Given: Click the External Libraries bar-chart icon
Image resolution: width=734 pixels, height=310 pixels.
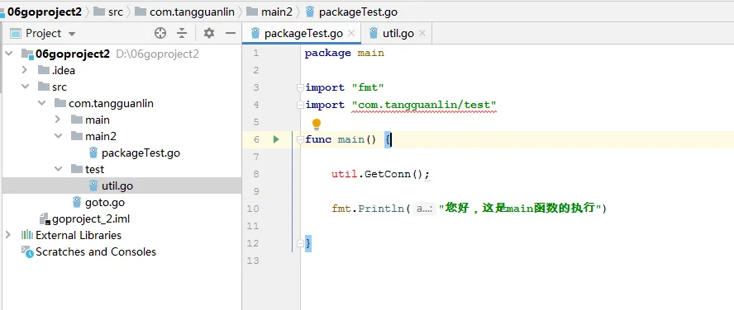Looking at the screenshot, I should (x=27, y=235).
